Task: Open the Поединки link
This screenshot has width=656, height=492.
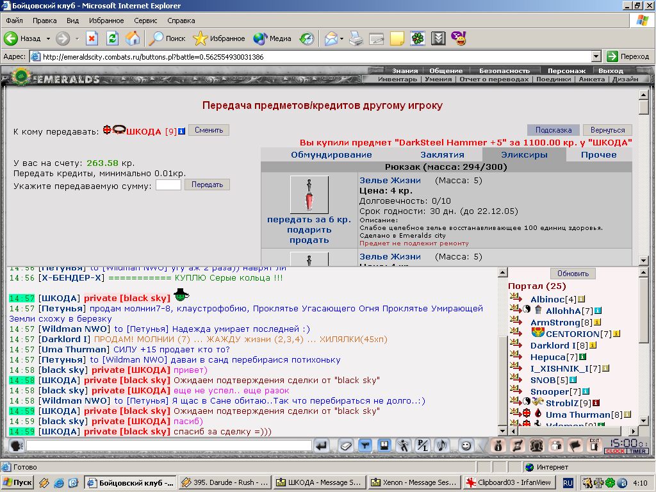Action: point(553,79)
